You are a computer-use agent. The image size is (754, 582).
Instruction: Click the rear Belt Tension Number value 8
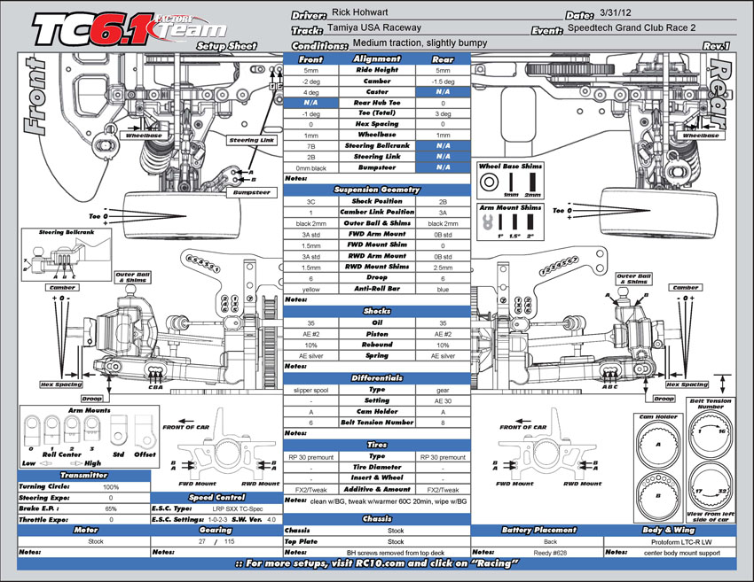click(x=443, y=423)
